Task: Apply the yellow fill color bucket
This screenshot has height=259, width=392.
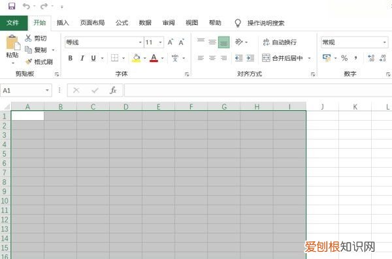Action: tap(137, 58)
